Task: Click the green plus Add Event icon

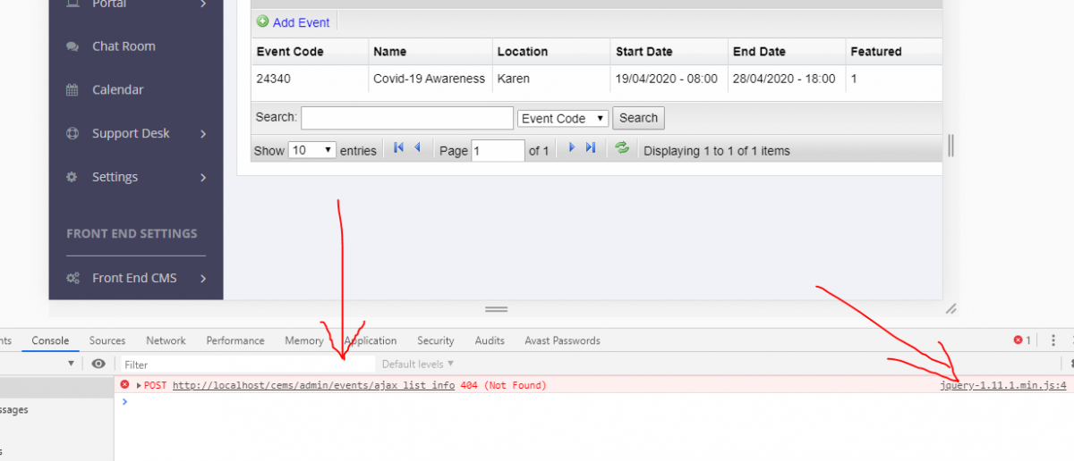Action: tap(262, 21)
